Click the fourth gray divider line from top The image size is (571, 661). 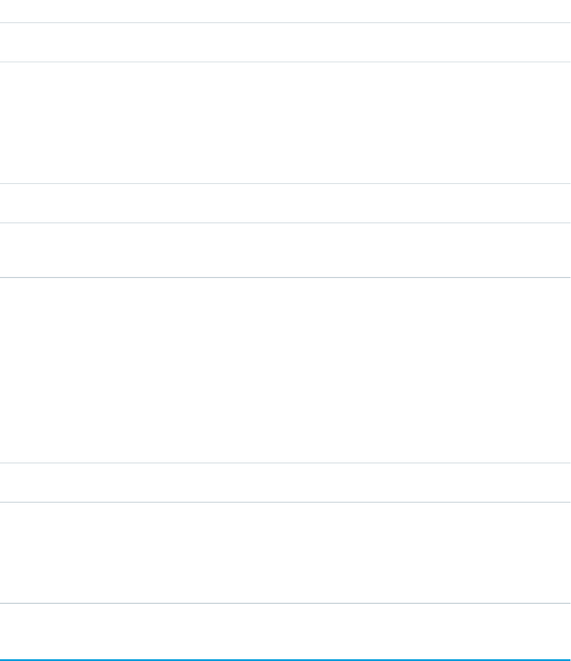tap(285, 222)
